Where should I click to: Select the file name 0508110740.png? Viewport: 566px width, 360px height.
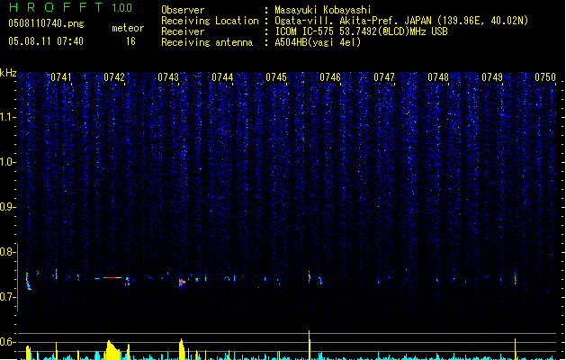[46, 23]
